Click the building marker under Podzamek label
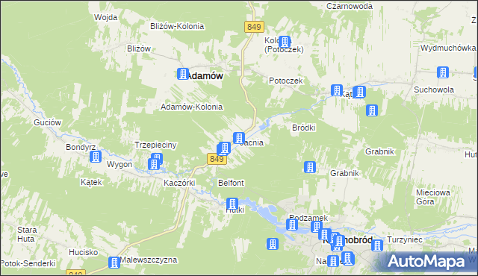Image resolution: width=478 pixels, height=276 pixels. [x=292, y=225]
